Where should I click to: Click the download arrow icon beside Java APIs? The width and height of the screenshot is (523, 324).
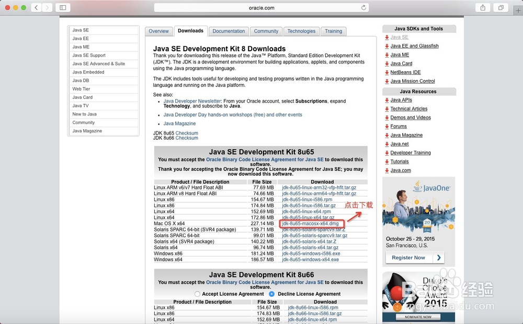click(386, 100)
